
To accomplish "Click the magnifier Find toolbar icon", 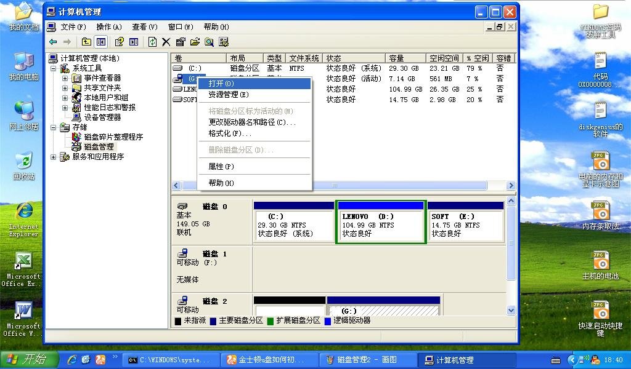I will click(210, 42).
